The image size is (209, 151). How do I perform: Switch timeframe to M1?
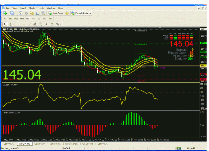click(5, 19)
